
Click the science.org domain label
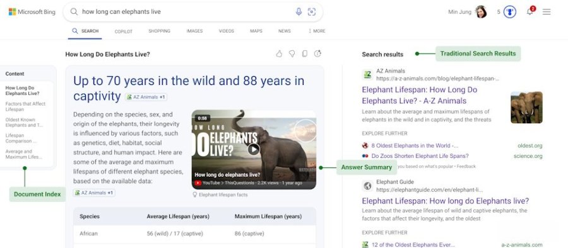coord(528,156)
